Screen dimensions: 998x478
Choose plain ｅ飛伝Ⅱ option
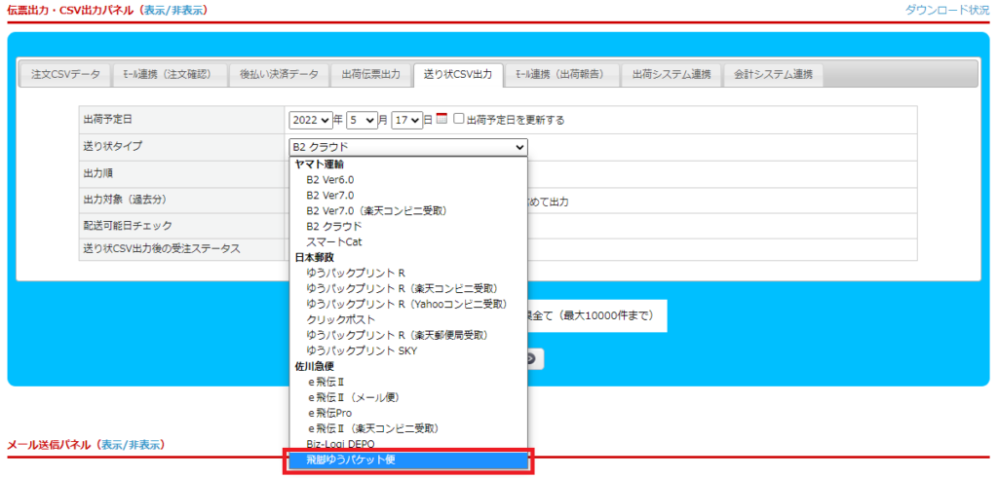pos(408,382)
